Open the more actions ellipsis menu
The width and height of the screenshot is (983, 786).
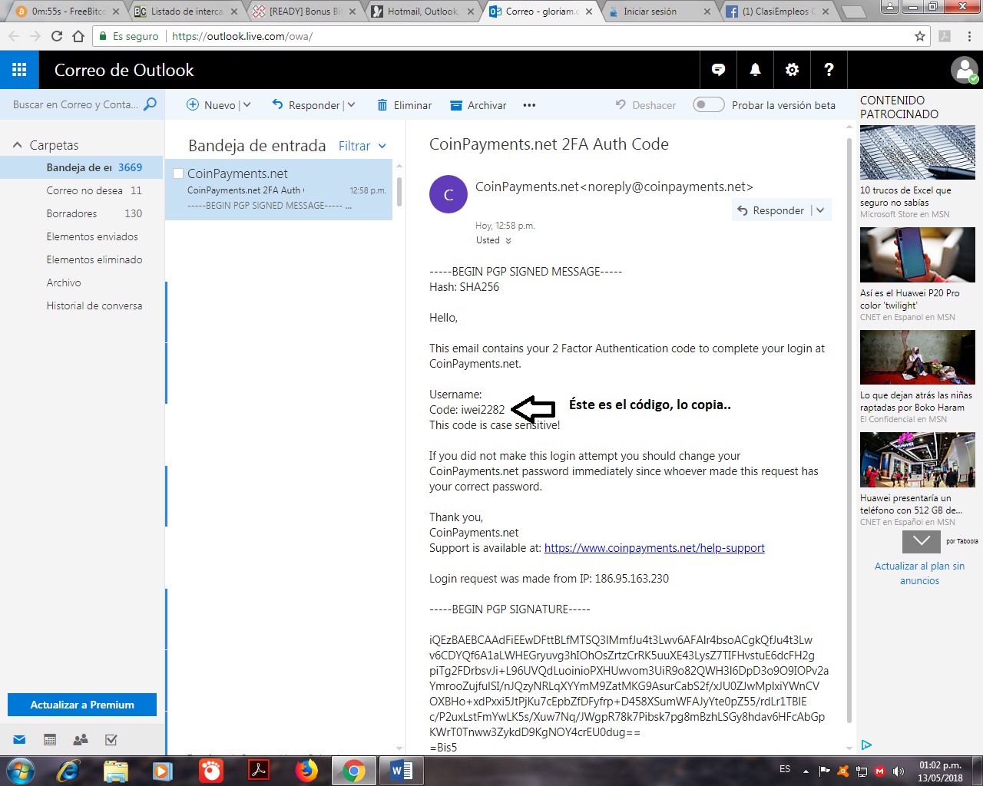pyautogui.click(x=529, y=105)
